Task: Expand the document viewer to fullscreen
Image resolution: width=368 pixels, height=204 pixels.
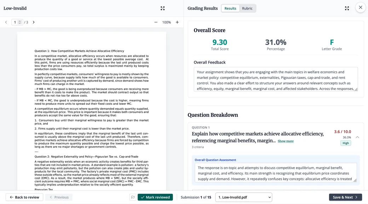Action: (162, 8)
